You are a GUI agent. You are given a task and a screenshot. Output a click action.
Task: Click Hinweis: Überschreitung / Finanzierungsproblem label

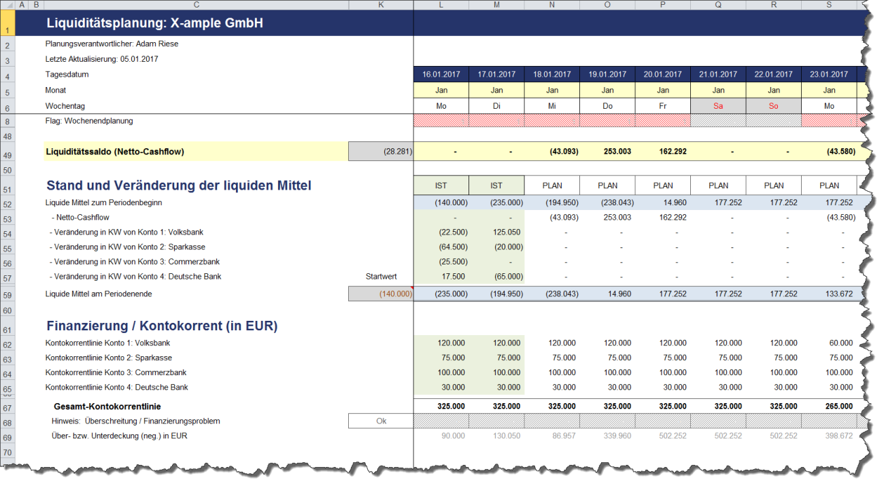point(137,421)
